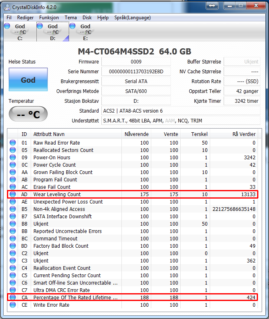Click status orb for Non-4k Aligned Access

click(x=13, y=209)
